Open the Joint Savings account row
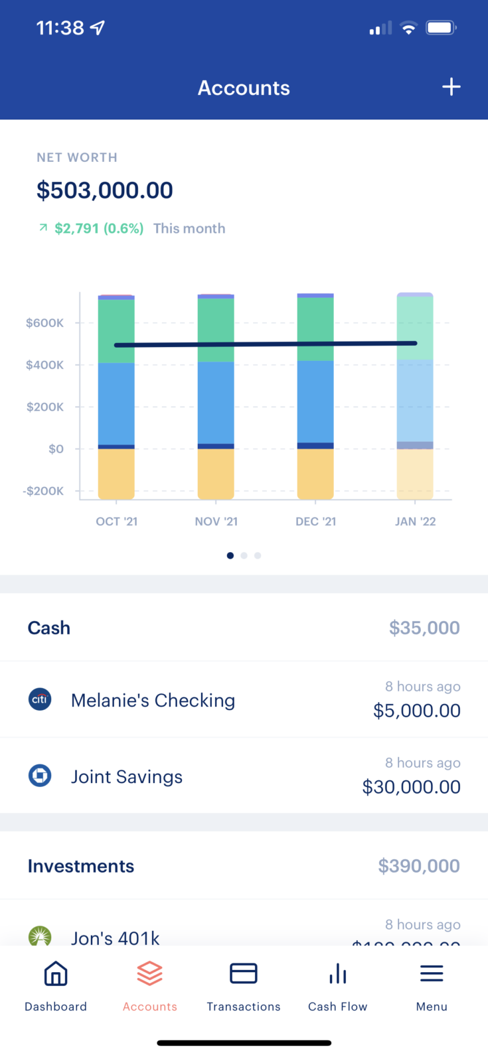488x1055 pixels. [x=244, y=776]
